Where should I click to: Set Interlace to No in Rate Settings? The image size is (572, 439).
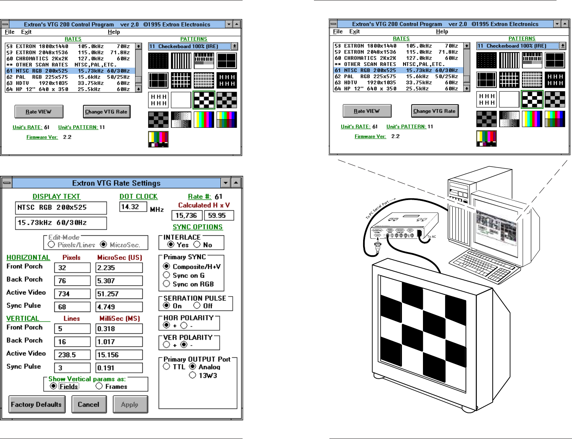(197, 245)
